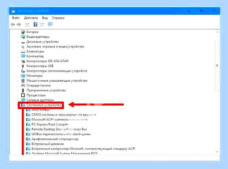Image resolution: width=228 pixels, height=169 pixels.
Task: Click the Встроенный динамик device icon
Action: (x=28, y=144)
